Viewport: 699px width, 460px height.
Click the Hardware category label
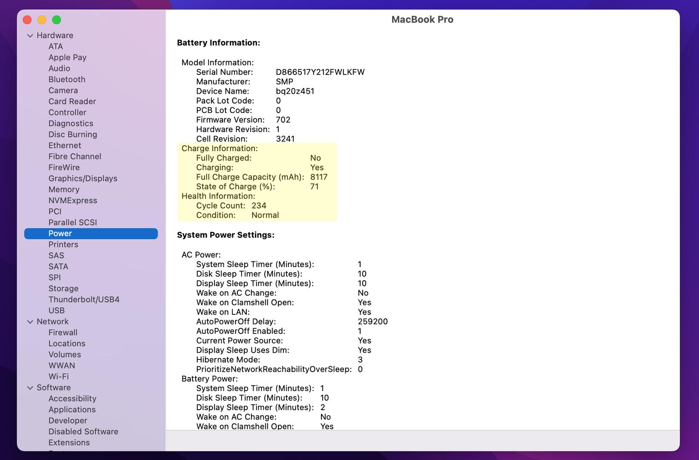[55, 36]
